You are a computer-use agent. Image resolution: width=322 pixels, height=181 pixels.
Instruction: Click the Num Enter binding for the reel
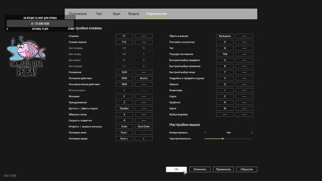pyautogui.click(x=144, y=127)
